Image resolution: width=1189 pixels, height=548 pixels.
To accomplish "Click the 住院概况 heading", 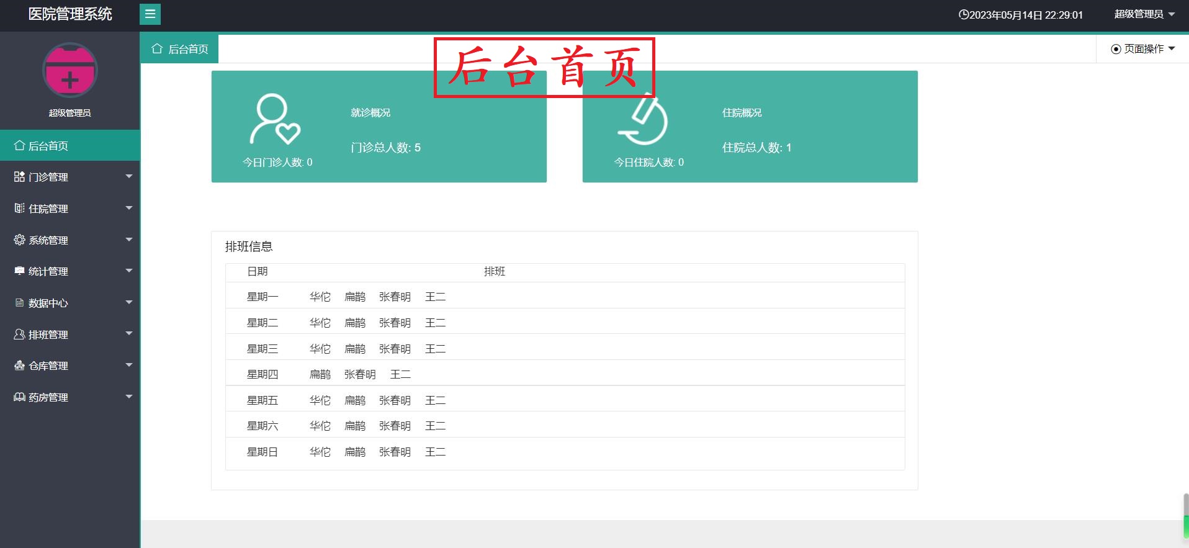I will point(742,112).
